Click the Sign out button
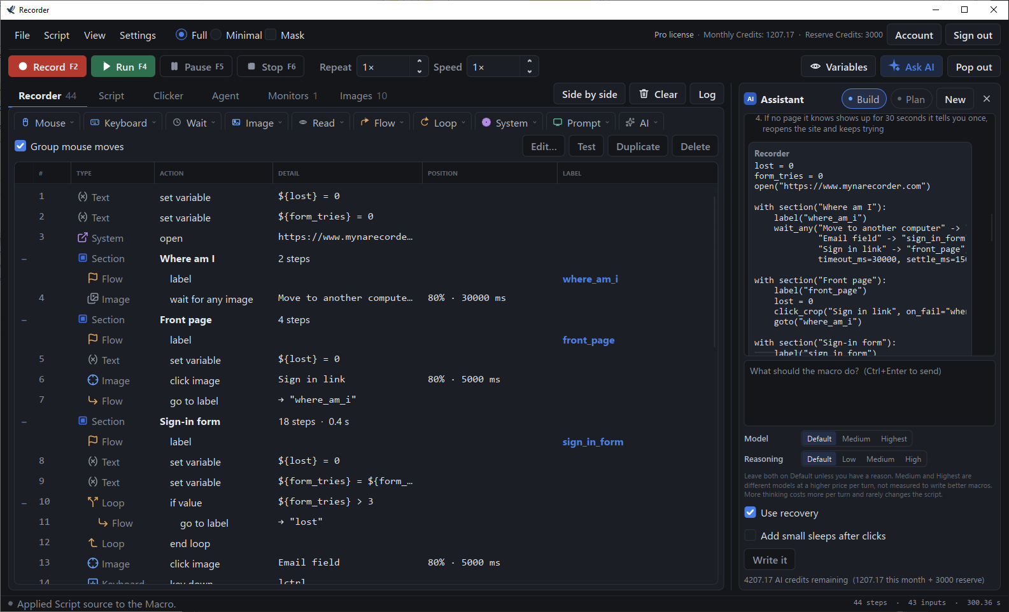This screenshot has height=612, width=1009. [x=973, y=35]
